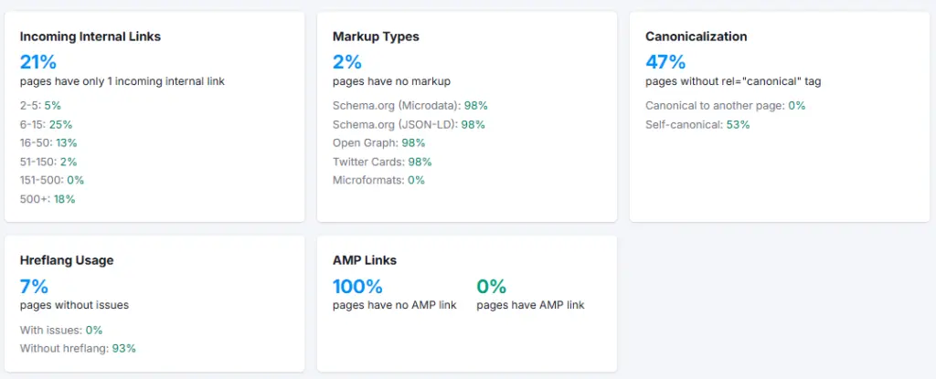Click the Twitter Cards 98% percentage
Screen dimensions: 936x379
[420, 162]
